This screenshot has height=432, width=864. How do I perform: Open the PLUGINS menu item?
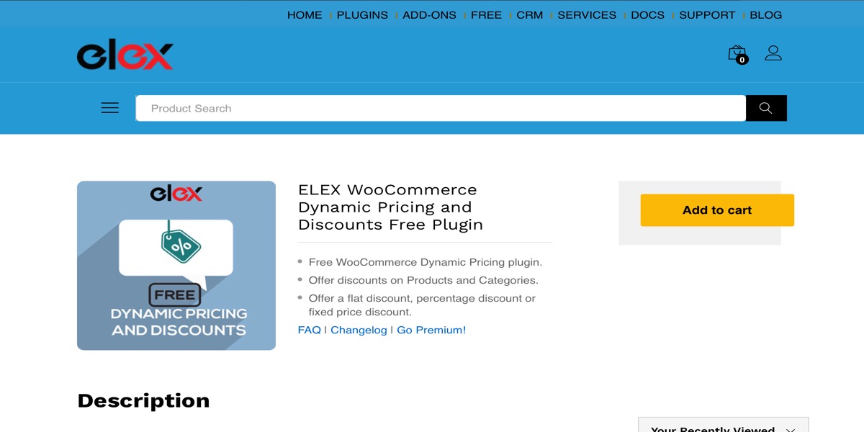click(x=362, y=15)
